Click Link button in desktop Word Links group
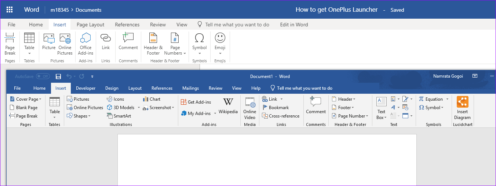Screen dimensions: 496x186 pos(270,99)
